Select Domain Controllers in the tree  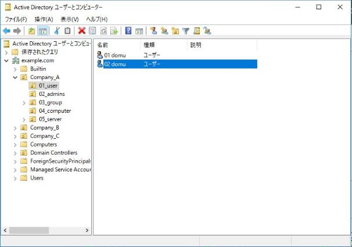tap(53, 153)
